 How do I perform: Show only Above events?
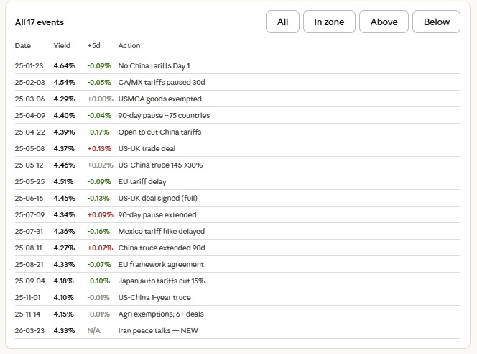pos(384,22)
